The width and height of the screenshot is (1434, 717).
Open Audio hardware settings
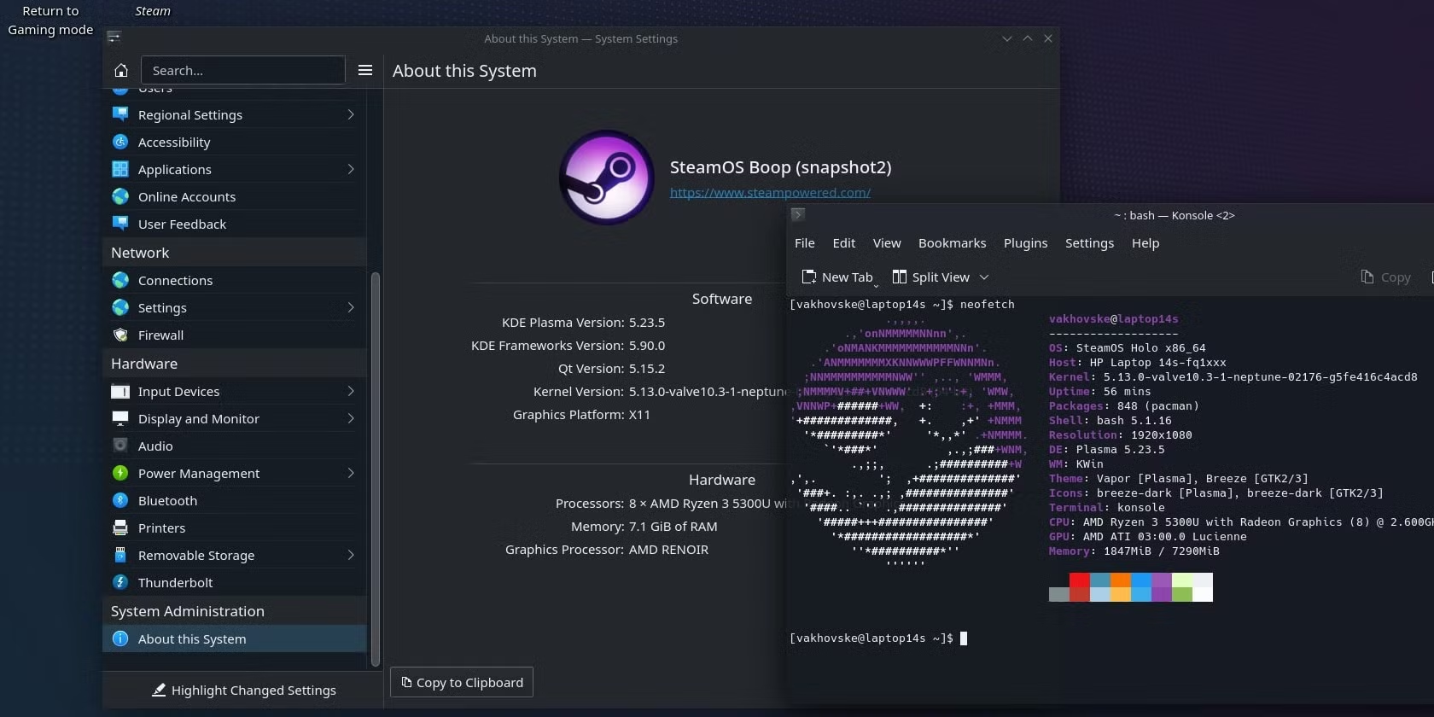pyautogui.click(x=155, y=446)
